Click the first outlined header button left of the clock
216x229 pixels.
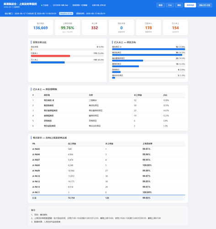click(x=160, y=5)
